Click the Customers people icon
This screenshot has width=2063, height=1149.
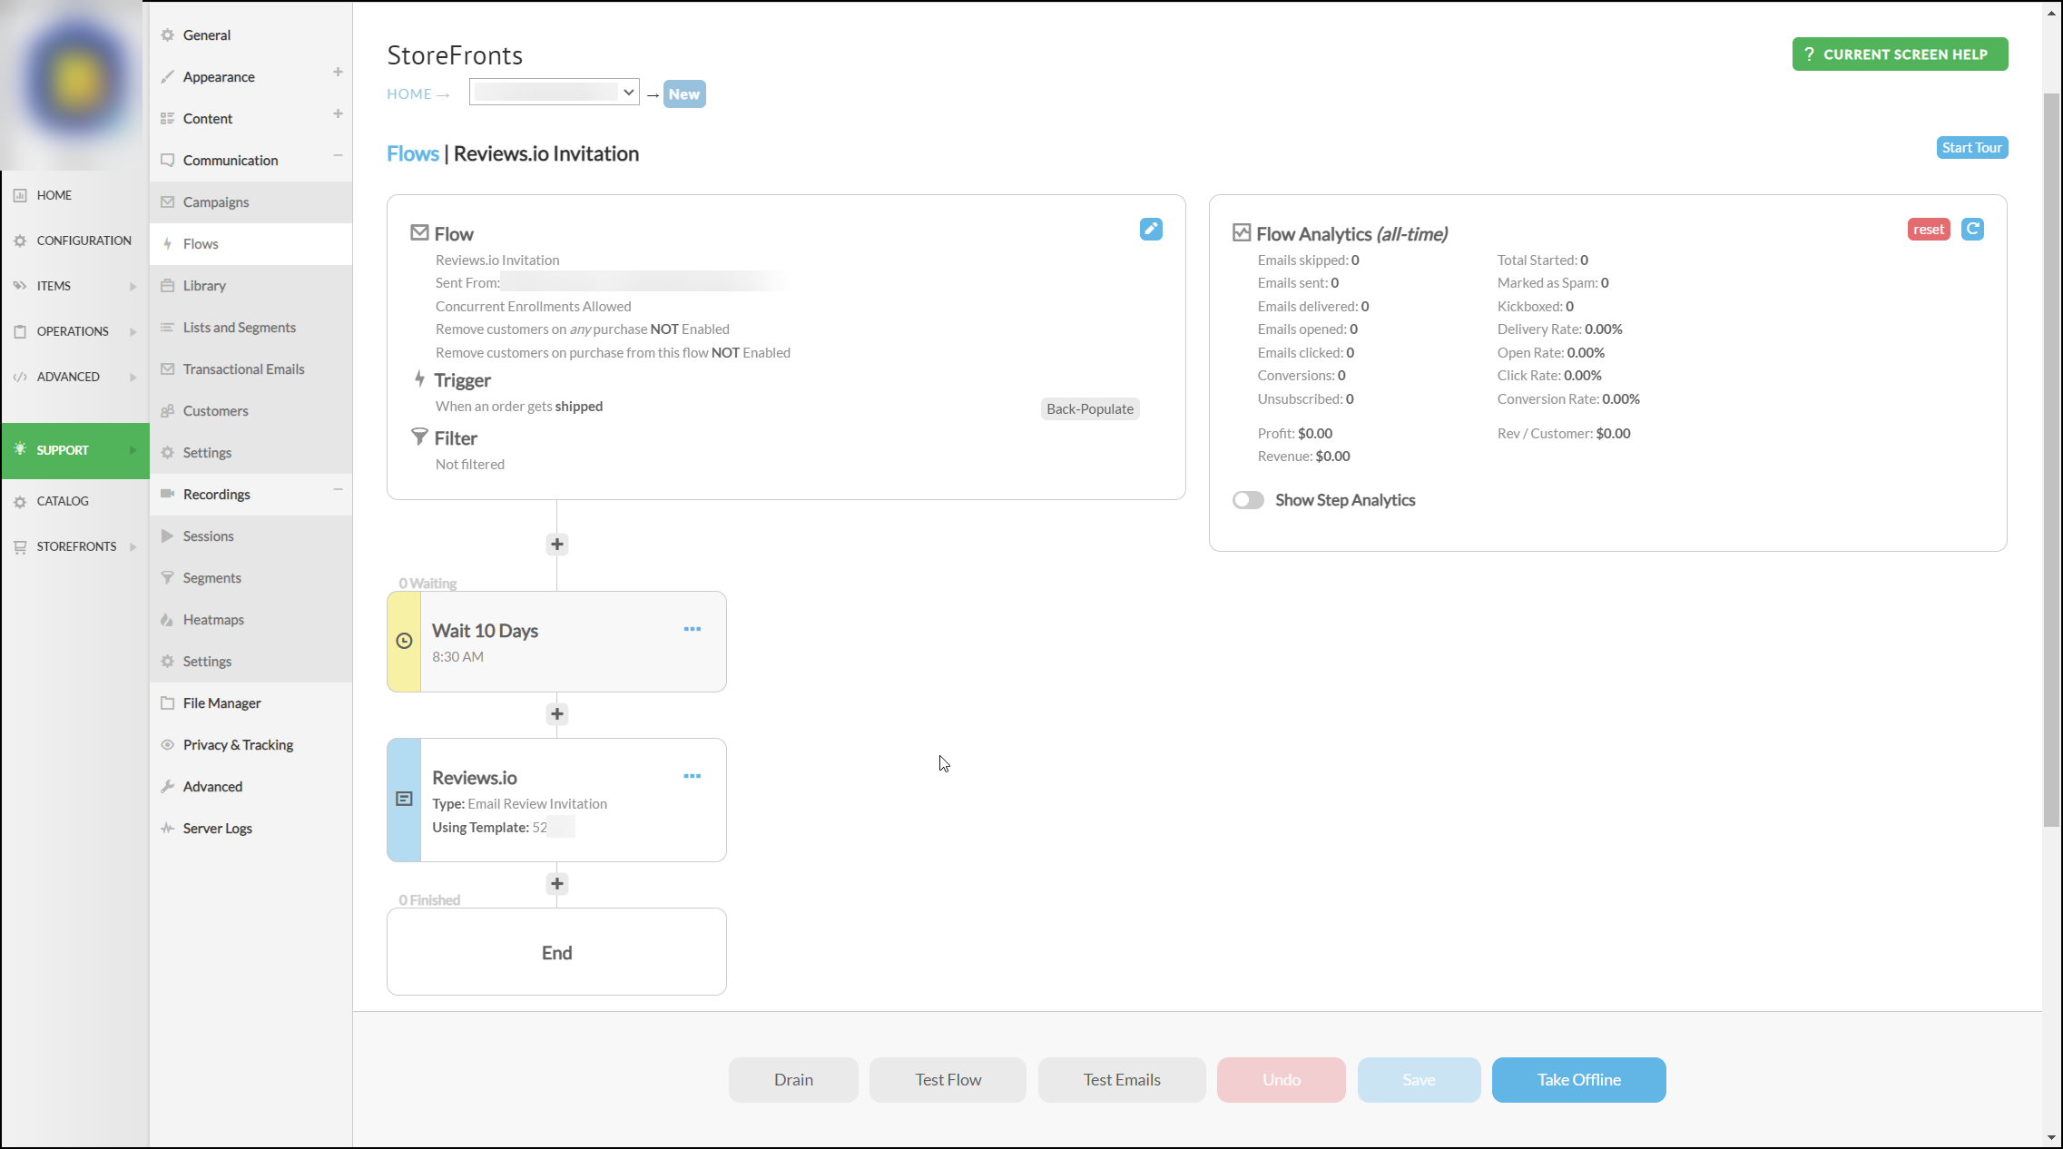[x=168, y=411]
